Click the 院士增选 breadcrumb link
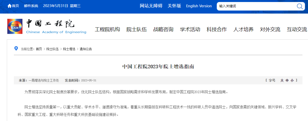 (69, 49)
